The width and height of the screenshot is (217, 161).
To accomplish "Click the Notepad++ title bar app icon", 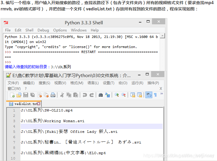I will click(x=8, y=75).
